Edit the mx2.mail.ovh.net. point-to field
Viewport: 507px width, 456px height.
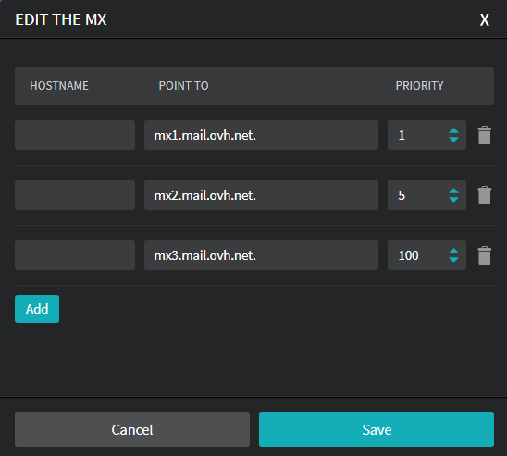[x=261, y=195]
